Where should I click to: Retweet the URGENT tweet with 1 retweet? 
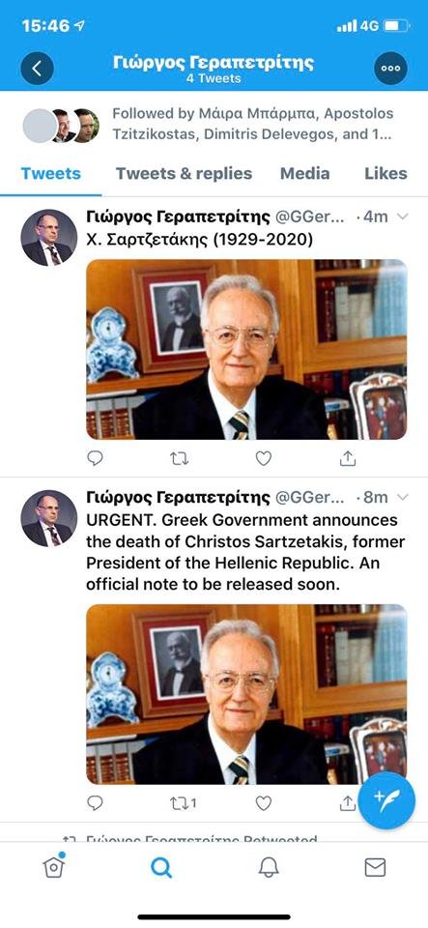point(183,802)
